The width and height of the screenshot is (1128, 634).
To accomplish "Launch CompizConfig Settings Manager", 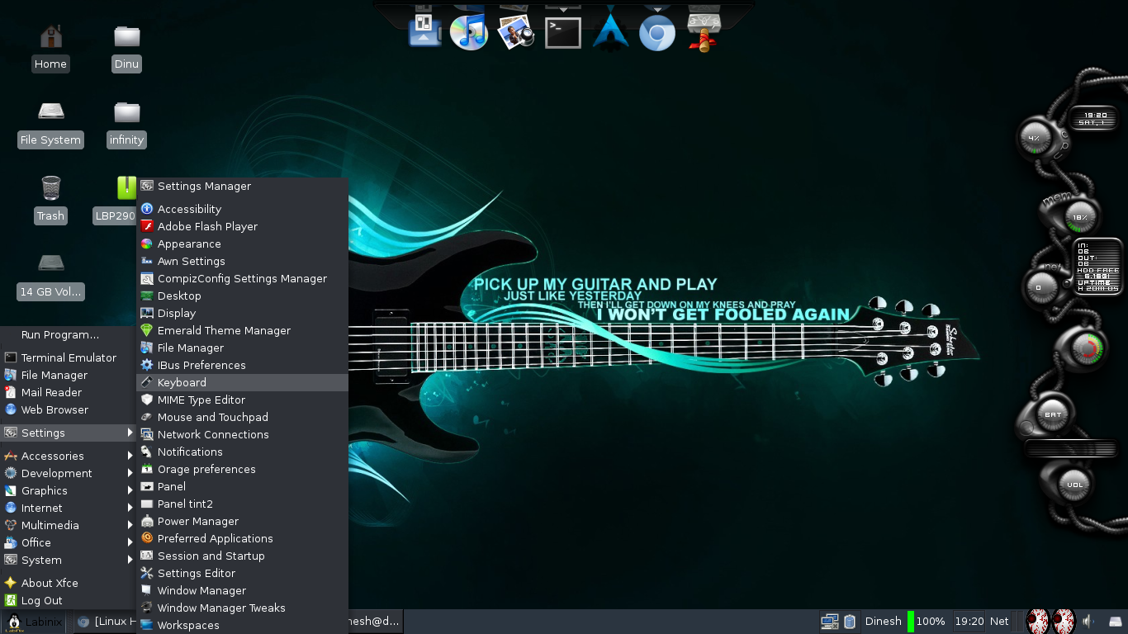I will click(242, 278).
